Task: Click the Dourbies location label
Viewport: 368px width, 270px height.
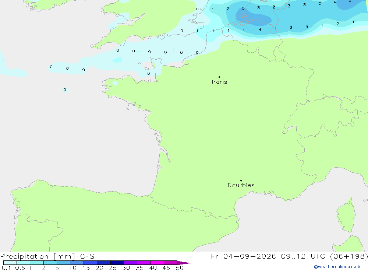Action: [241, 185]
